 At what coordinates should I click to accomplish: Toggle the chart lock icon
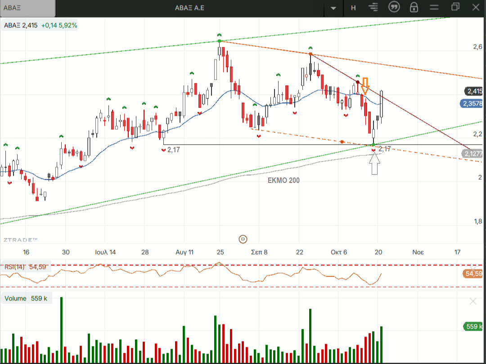(414, 8)
